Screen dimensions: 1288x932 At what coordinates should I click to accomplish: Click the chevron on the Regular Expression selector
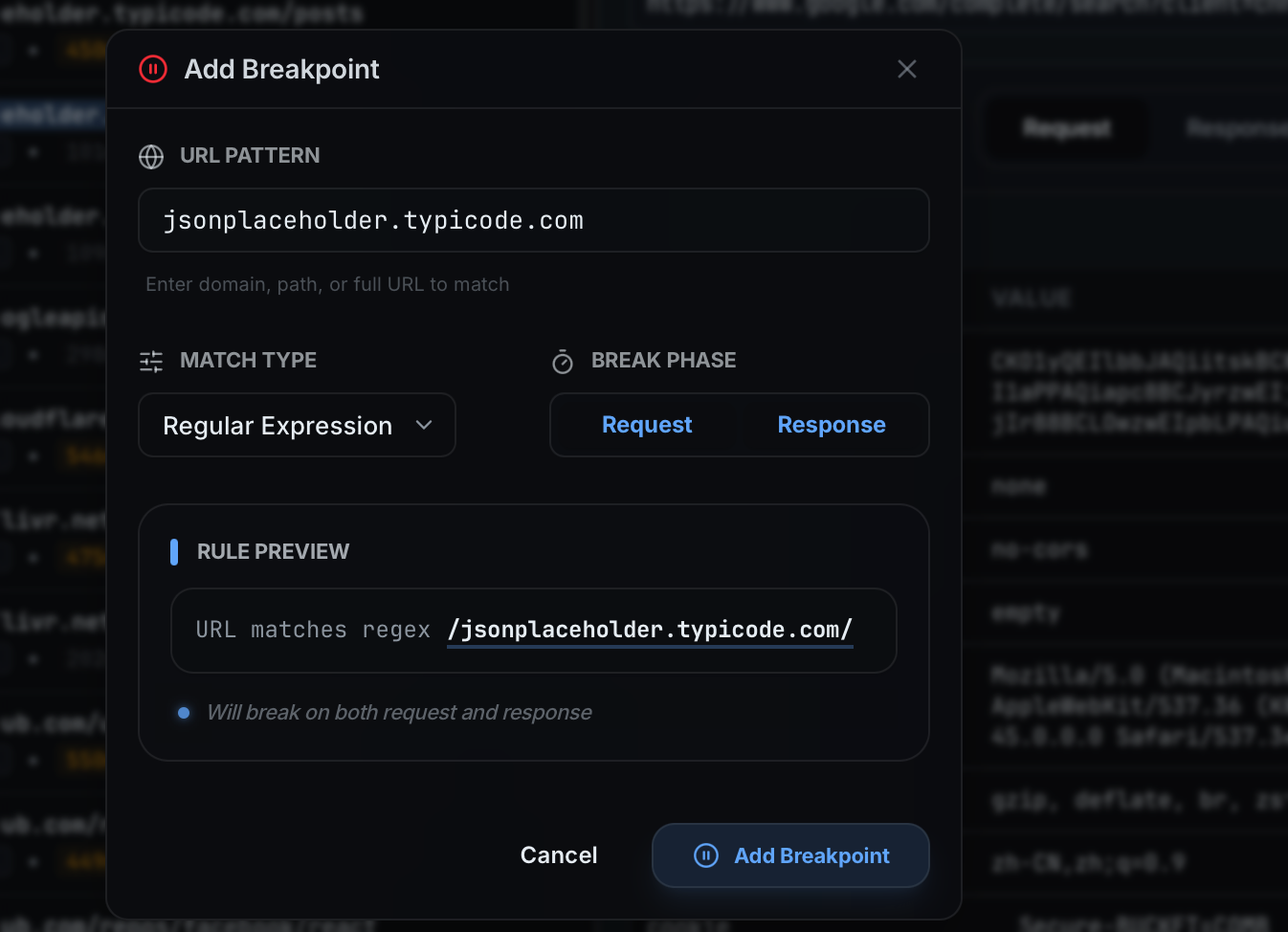pos(424,425)
